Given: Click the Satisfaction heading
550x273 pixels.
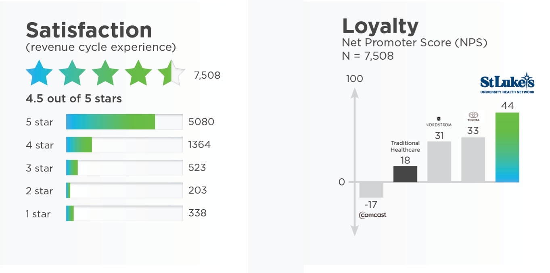Looking at the screenshot, I should click(89, 30).
